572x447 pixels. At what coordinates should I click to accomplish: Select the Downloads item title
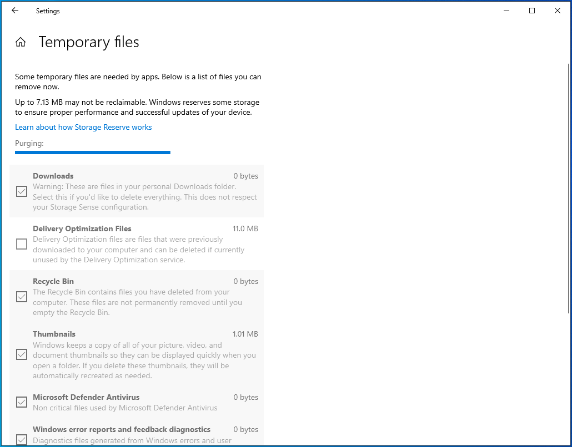pos(53,176)
